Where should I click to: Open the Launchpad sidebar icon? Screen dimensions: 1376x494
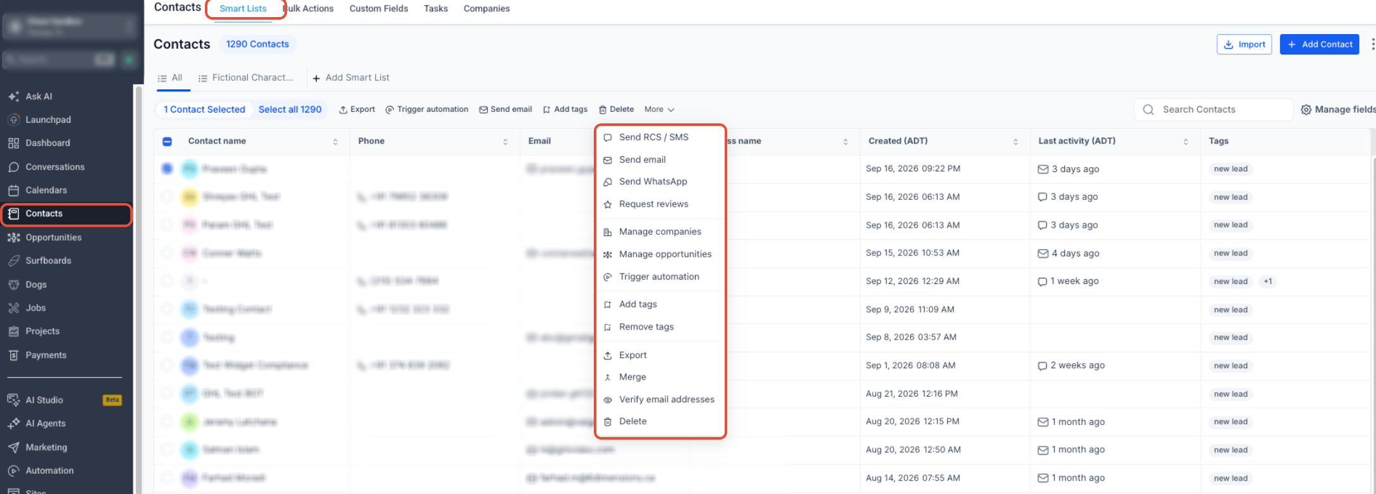click(13, 120)
